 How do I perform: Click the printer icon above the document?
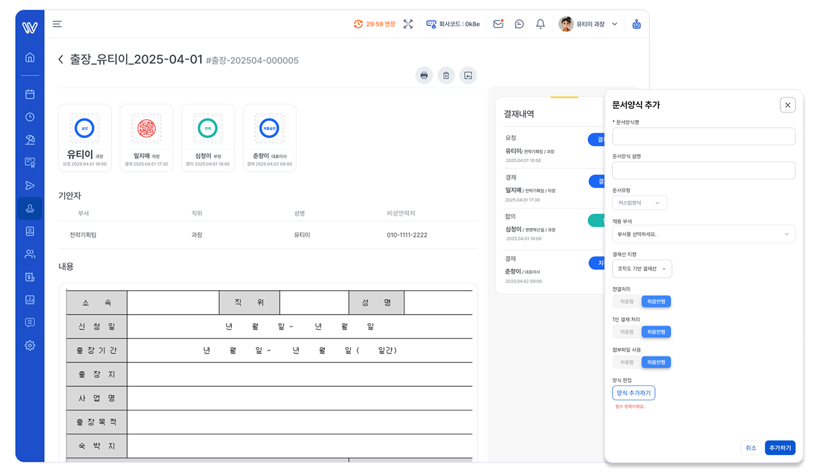click(x=424, y=76)
